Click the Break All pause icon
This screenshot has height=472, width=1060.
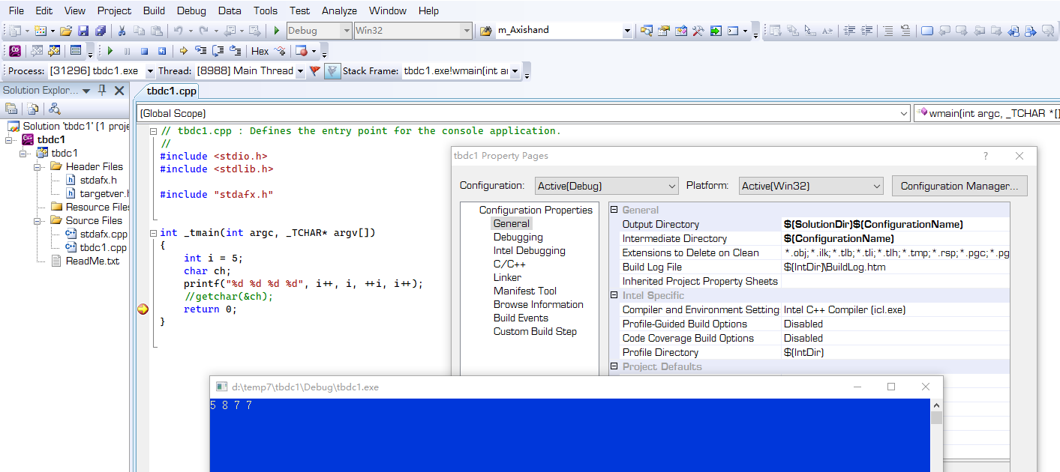[127, 51]
